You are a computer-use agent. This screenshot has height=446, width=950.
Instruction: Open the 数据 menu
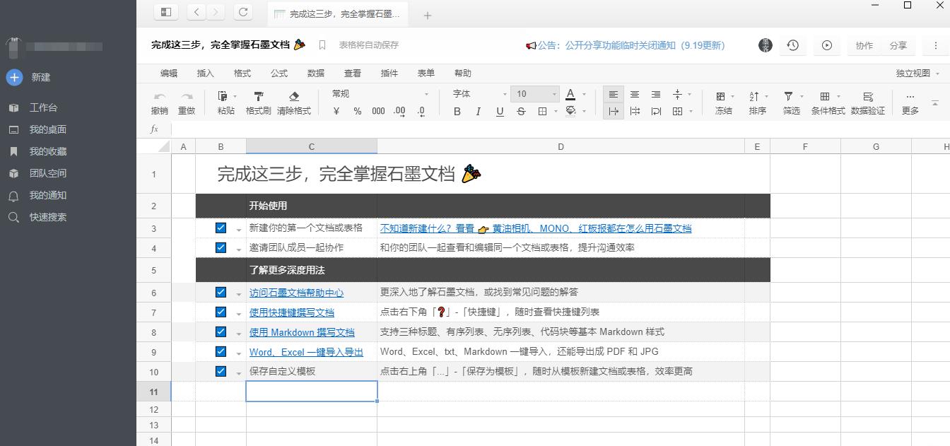pyautogui.click(x=316, y=73)
